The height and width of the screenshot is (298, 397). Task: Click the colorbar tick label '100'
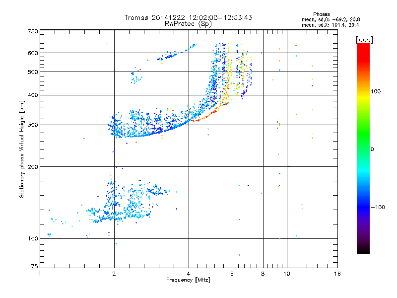click(376, 91)
